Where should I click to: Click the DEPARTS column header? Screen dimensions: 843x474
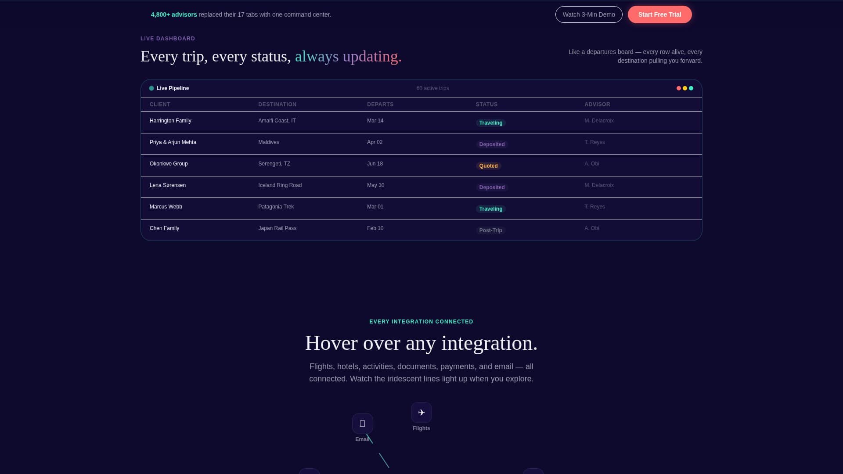(380, 104)
